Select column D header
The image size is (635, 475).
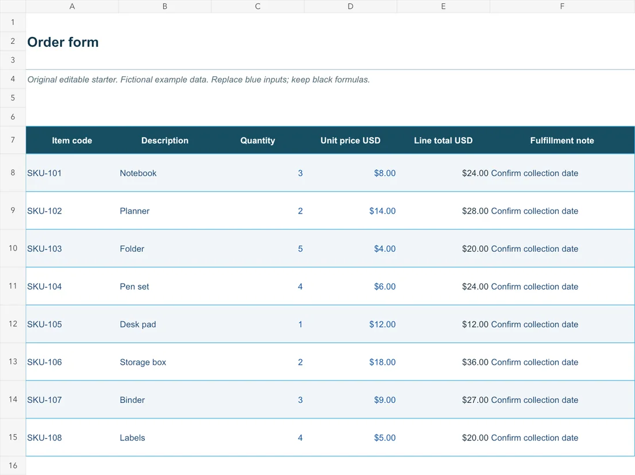pos(350,6)
